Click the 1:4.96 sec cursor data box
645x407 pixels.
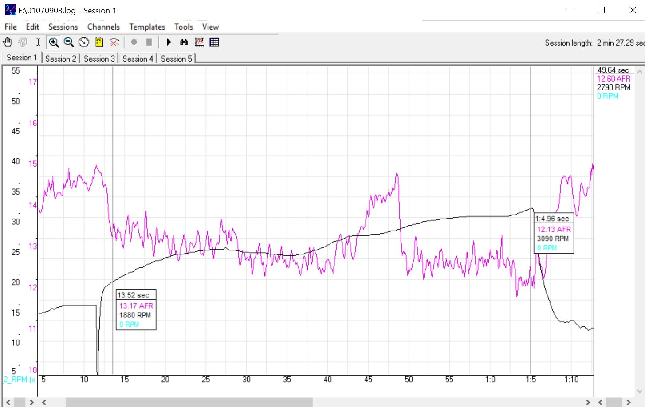tap(554, 233)
